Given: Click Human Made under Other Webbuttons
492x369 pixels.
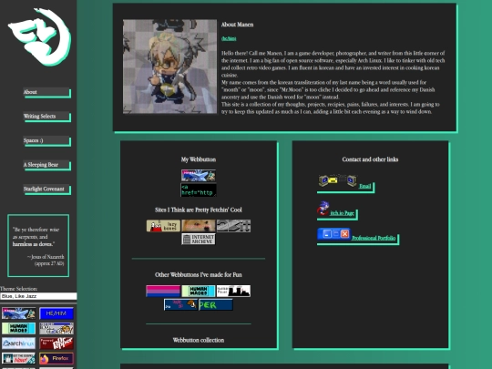Looking at the screenshot, I should [199, 292].
